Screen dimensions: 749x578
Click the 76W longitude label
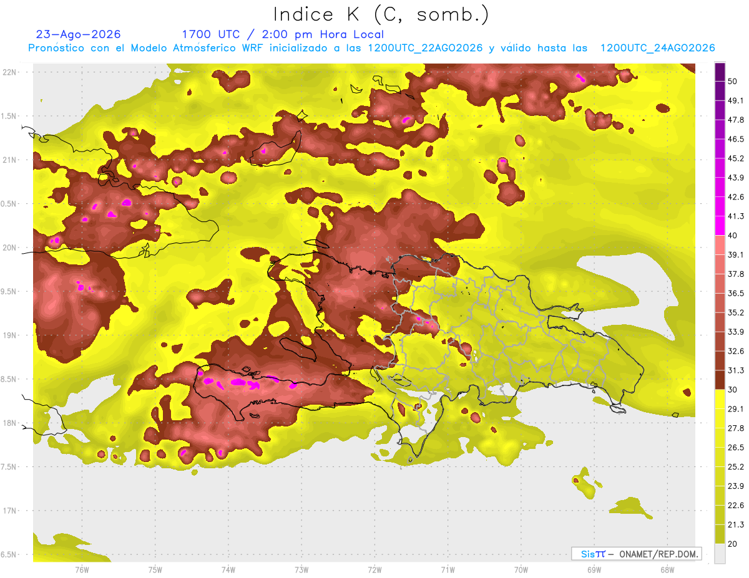(x=82, y=570)
